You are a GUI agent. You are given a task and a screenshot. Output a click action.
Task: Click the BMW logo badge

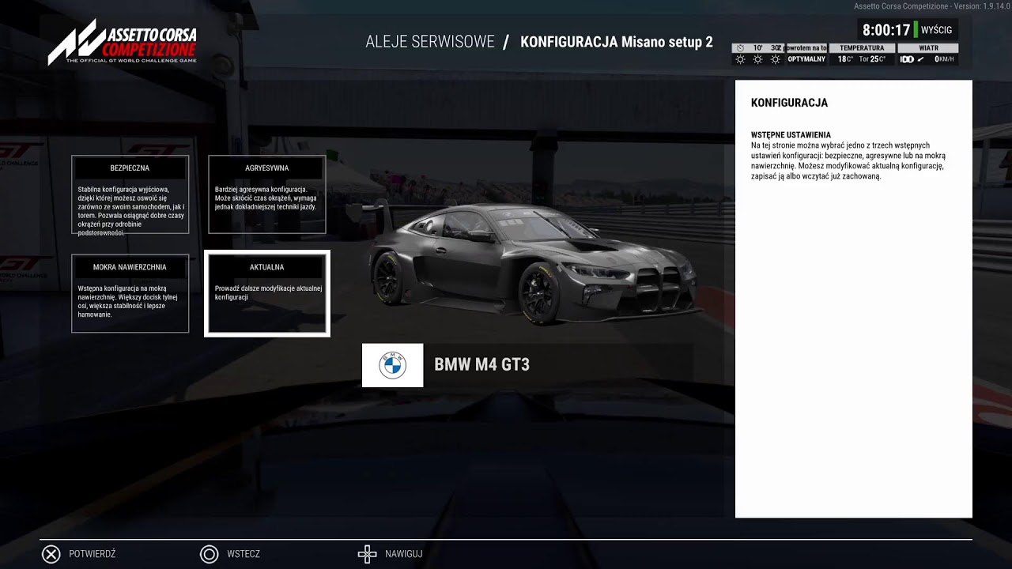point(392,365)
